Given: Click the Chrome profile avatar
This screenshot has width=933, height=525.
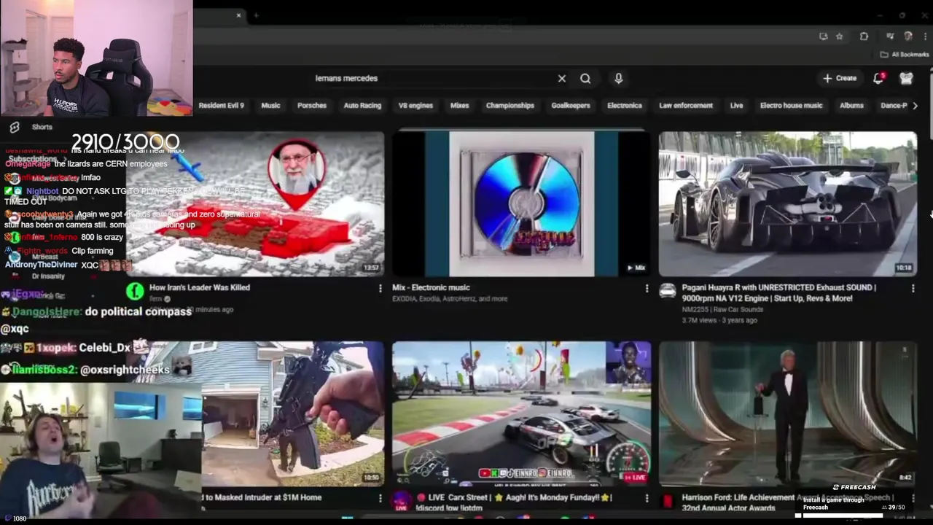Looking at the screenshot, I should point(907,36).
